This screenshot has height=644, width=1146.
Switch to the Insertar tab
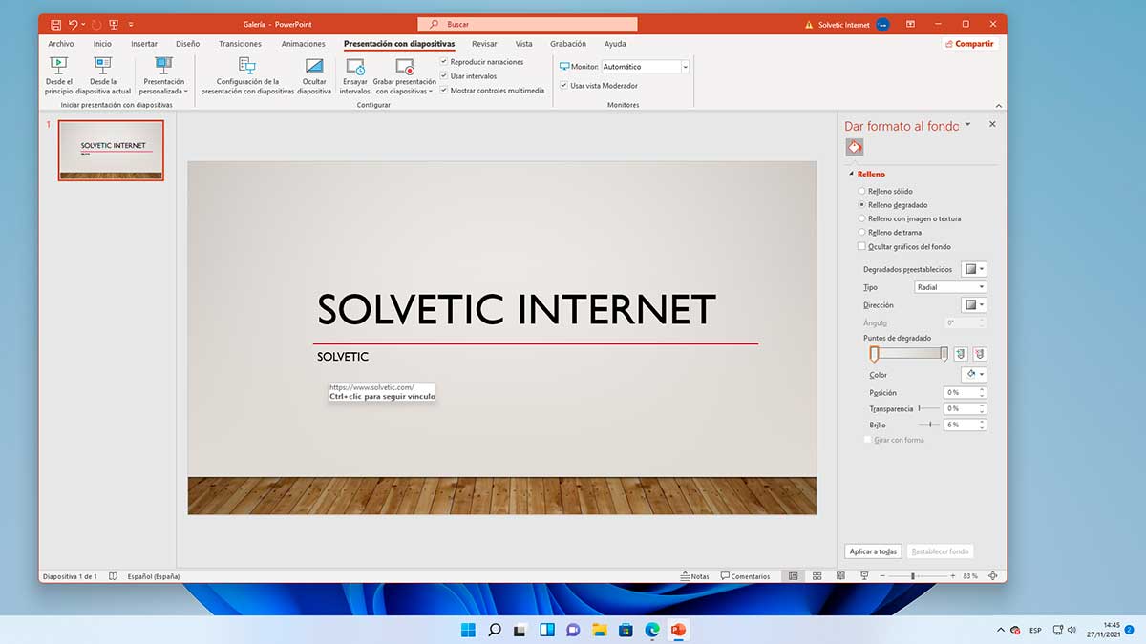click(144, 44)
